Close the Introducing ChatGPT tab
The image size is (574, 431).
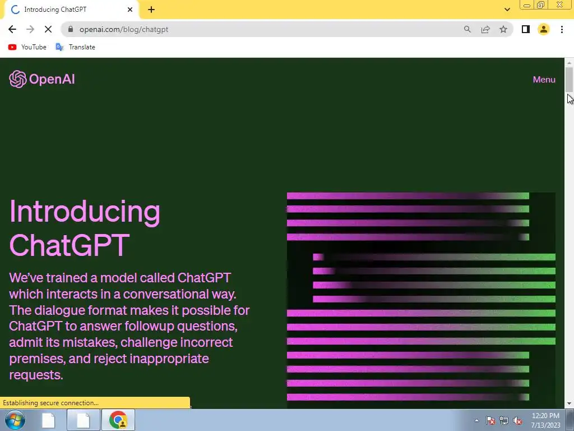130,10
